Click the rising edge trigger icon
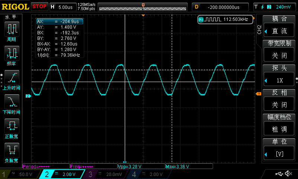Screen dimensions: 298x179 (x=263, y=7)
